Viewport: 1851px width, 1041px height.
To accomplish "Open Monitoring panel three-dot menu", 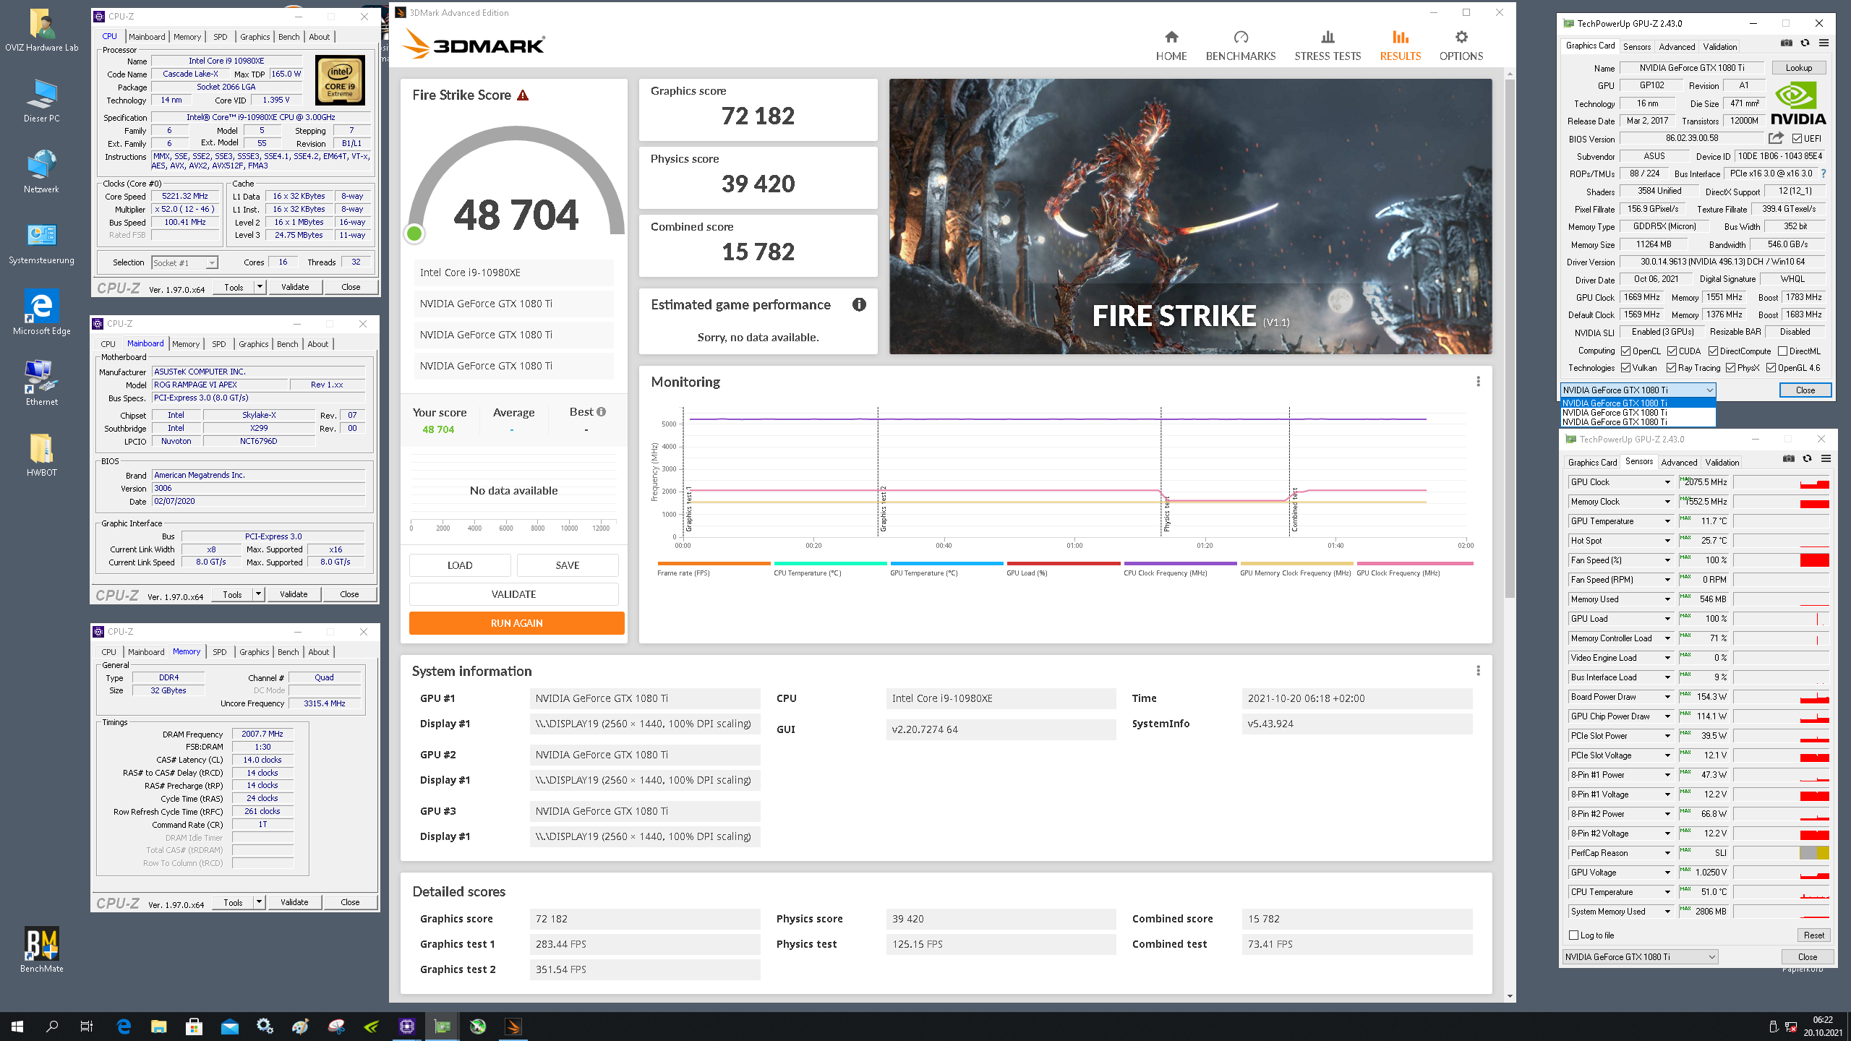I will [1478, 382].
